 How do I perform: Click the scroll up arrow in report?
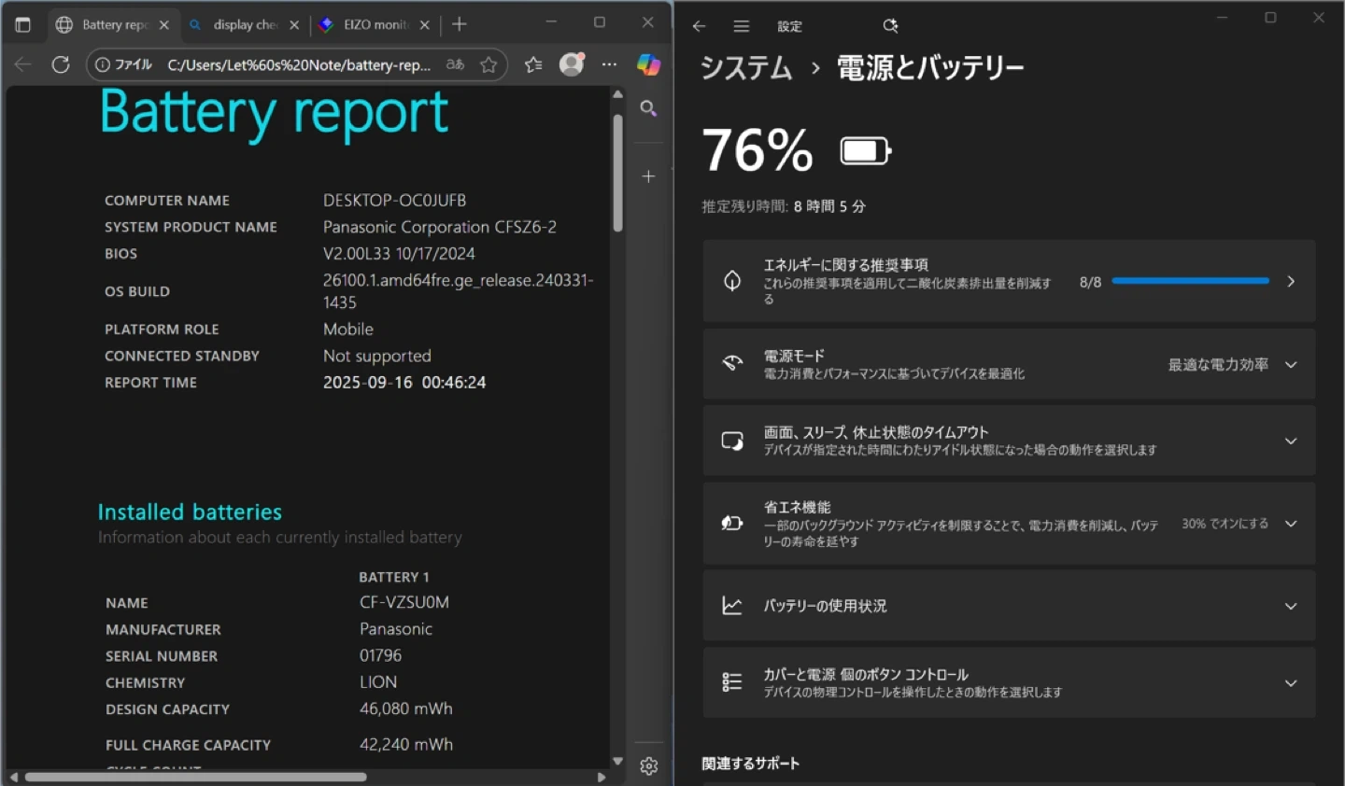[x=617, y=94]
